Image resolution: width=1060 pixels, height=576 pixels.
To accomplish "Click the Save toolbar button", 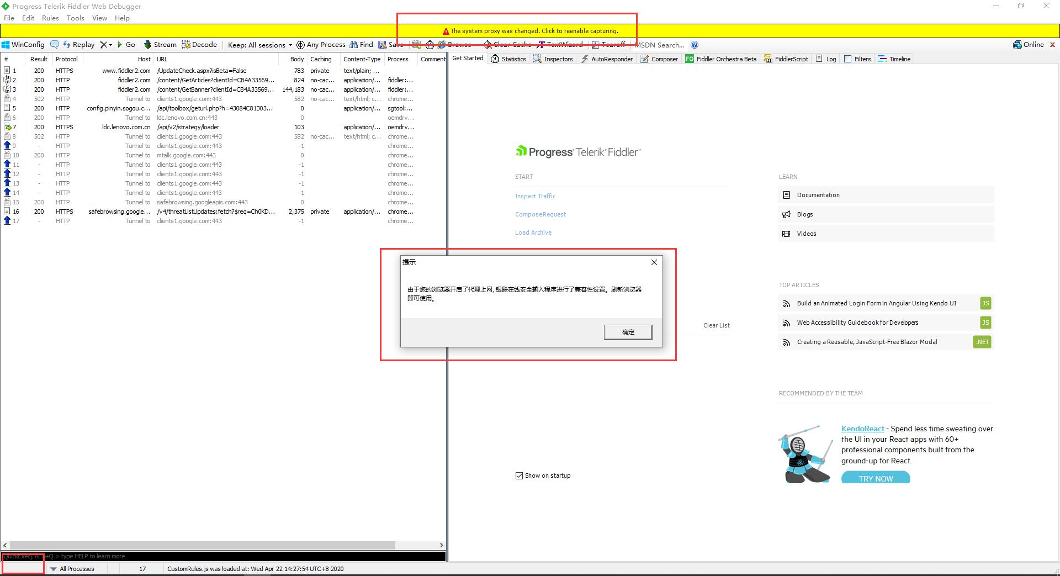I will (391, 45).
